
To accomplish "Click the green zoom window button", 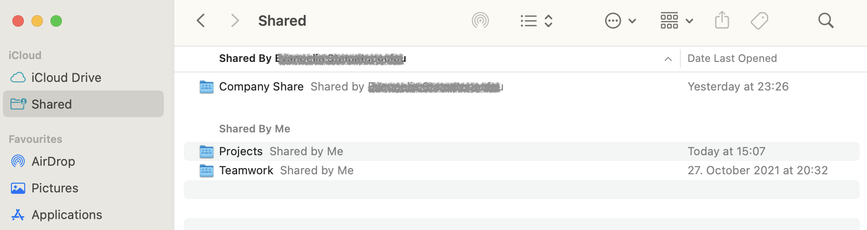I will pyautogui.click(x=56, y=21).
